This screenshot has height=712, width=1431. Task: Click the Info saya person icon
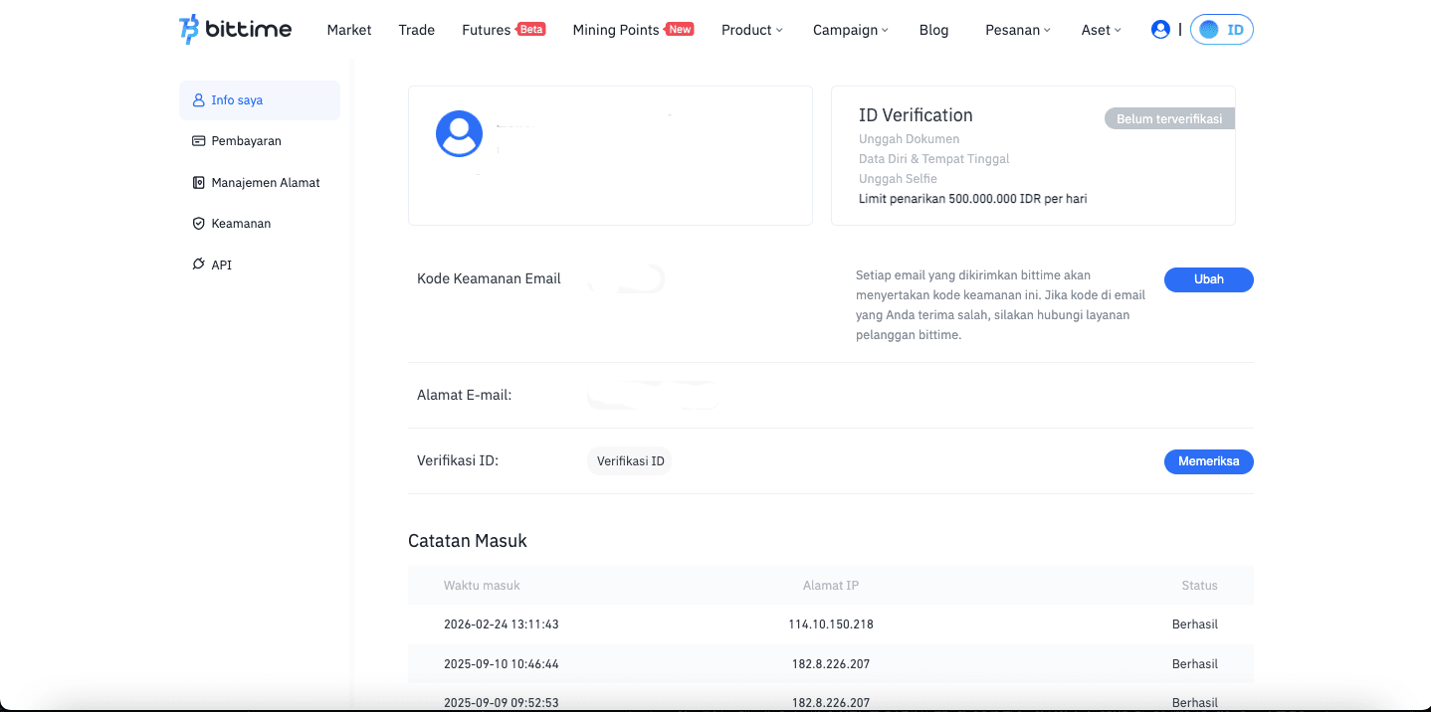(198, 100)
